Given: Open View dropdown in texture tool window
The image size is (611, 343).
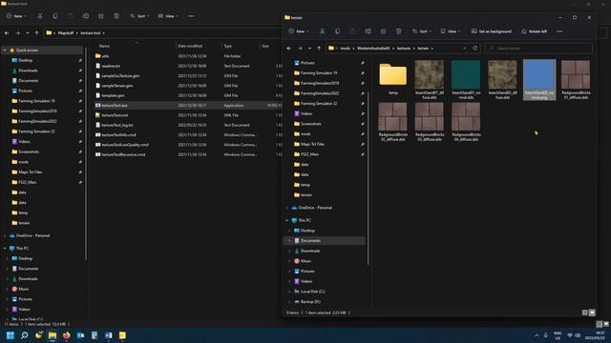Looking at the screenshot, I should (x=168, y=16).
